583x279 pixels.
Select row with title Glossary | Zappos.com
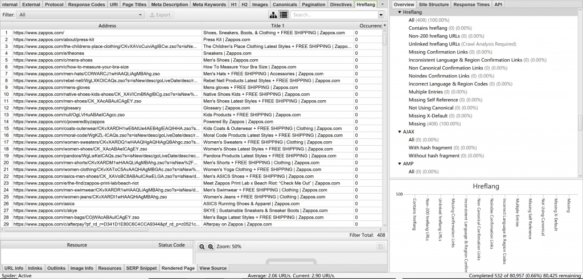pos(191,108)
